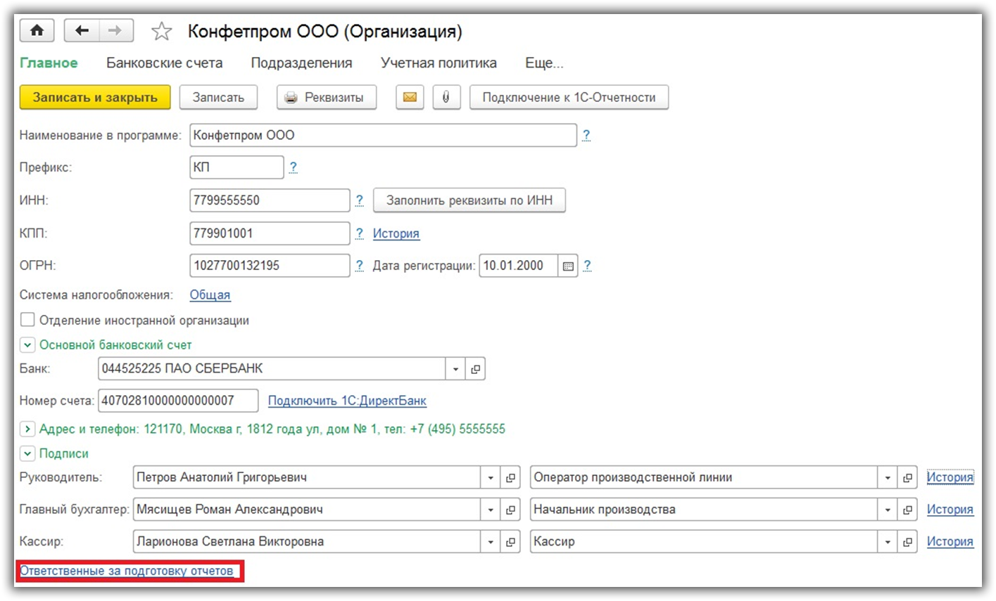Open Руководитель История link
This screenshot has width=996, height=601.
(950, 477)
